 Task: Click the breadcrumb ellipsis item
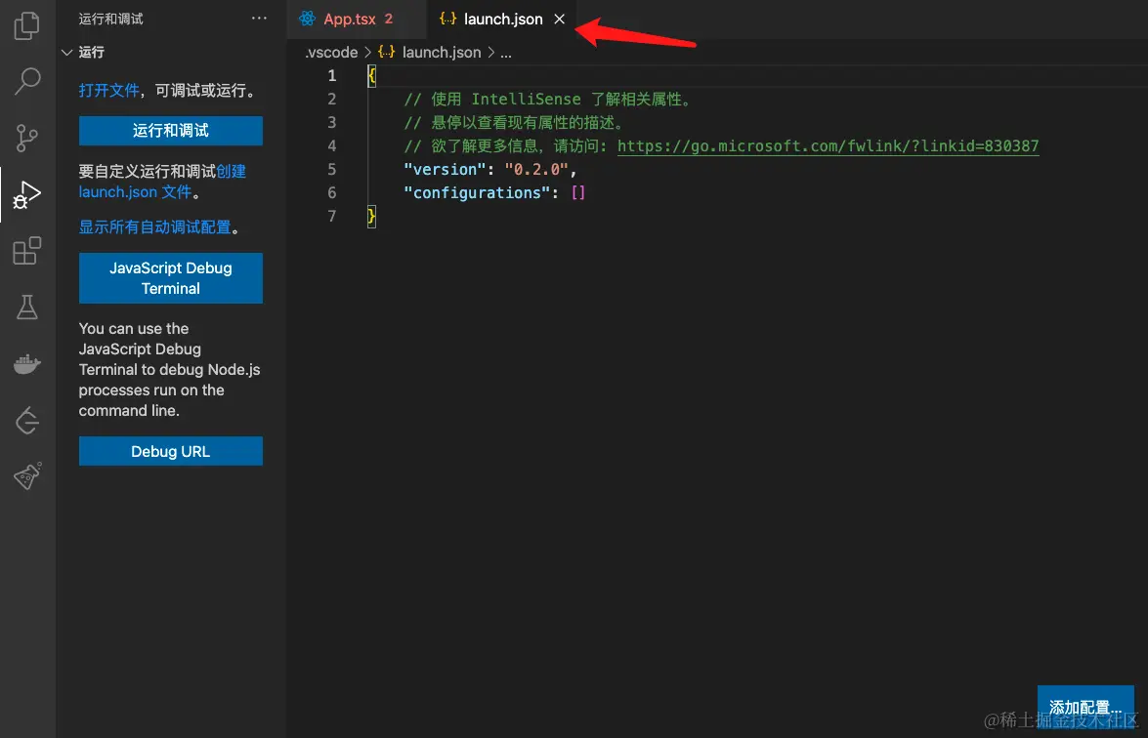(506, 53)
